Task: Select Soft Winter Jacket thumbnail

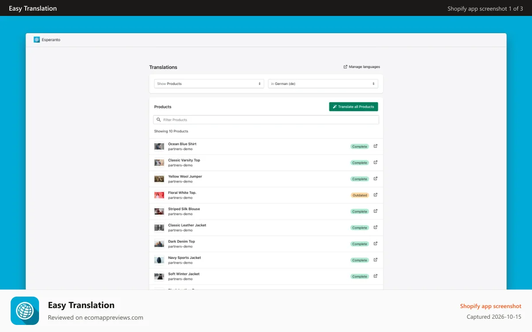Action: tap(159, 276)
